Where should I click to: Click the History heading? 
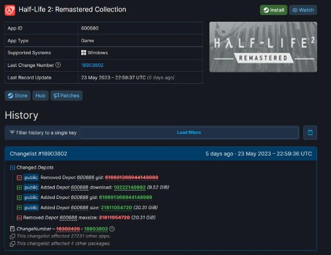coord(21,115)
